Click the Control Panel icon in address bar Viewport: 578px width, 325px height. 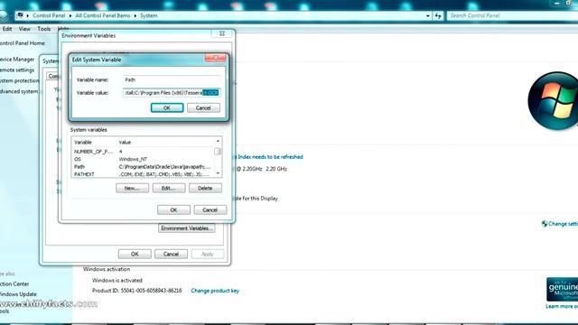20,15
